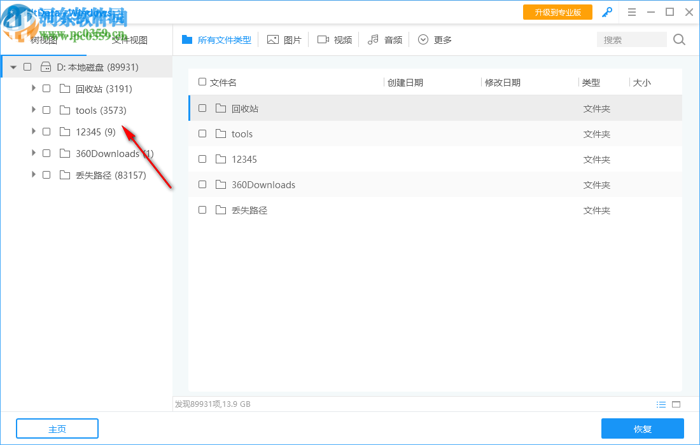Switch to thumbnail view icon at bottom right

tap(676, 404)
